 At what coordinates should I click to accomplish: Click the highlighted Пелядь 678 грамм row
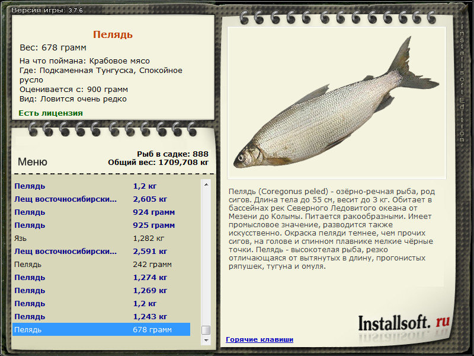point(101,329)
